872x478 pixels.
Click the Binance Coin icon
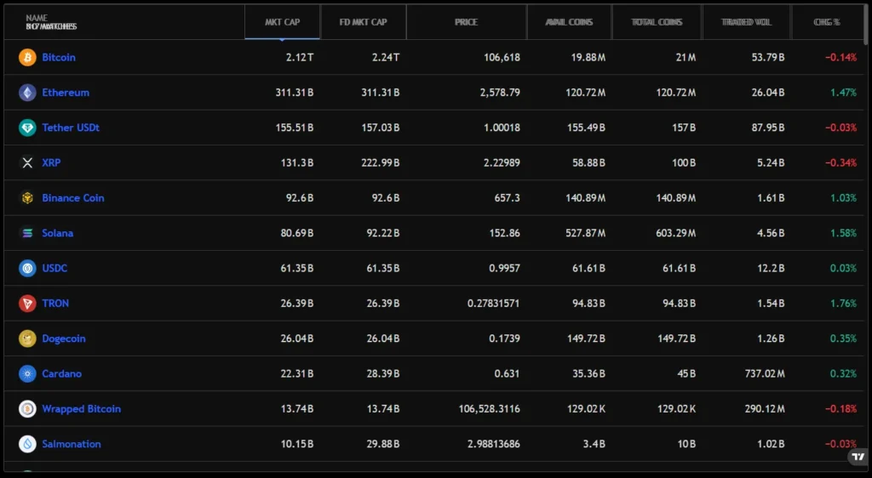click(x=27, y=198)
